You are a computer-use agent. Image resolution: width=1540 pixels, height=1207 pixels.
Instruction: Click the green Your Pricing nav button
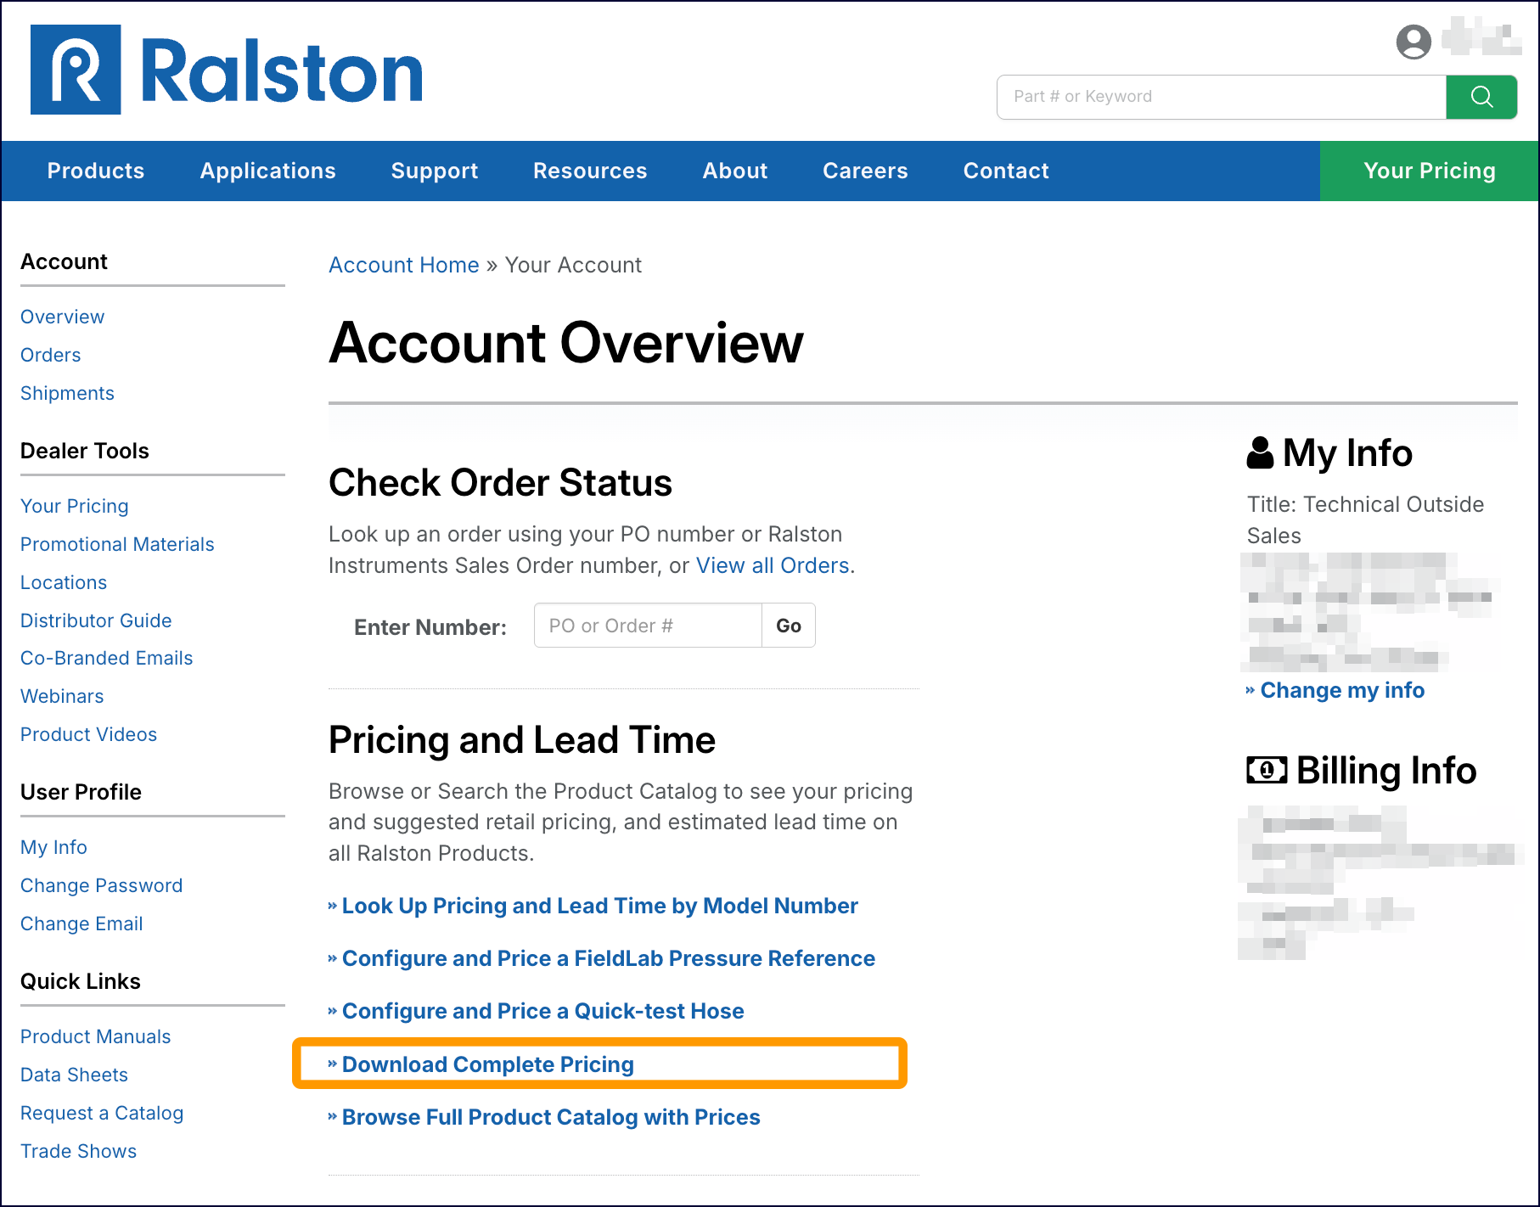(x=1430, y=171)
